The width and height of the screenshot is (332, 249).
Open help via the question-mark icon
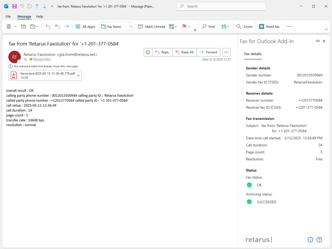(x=319, y=240)
